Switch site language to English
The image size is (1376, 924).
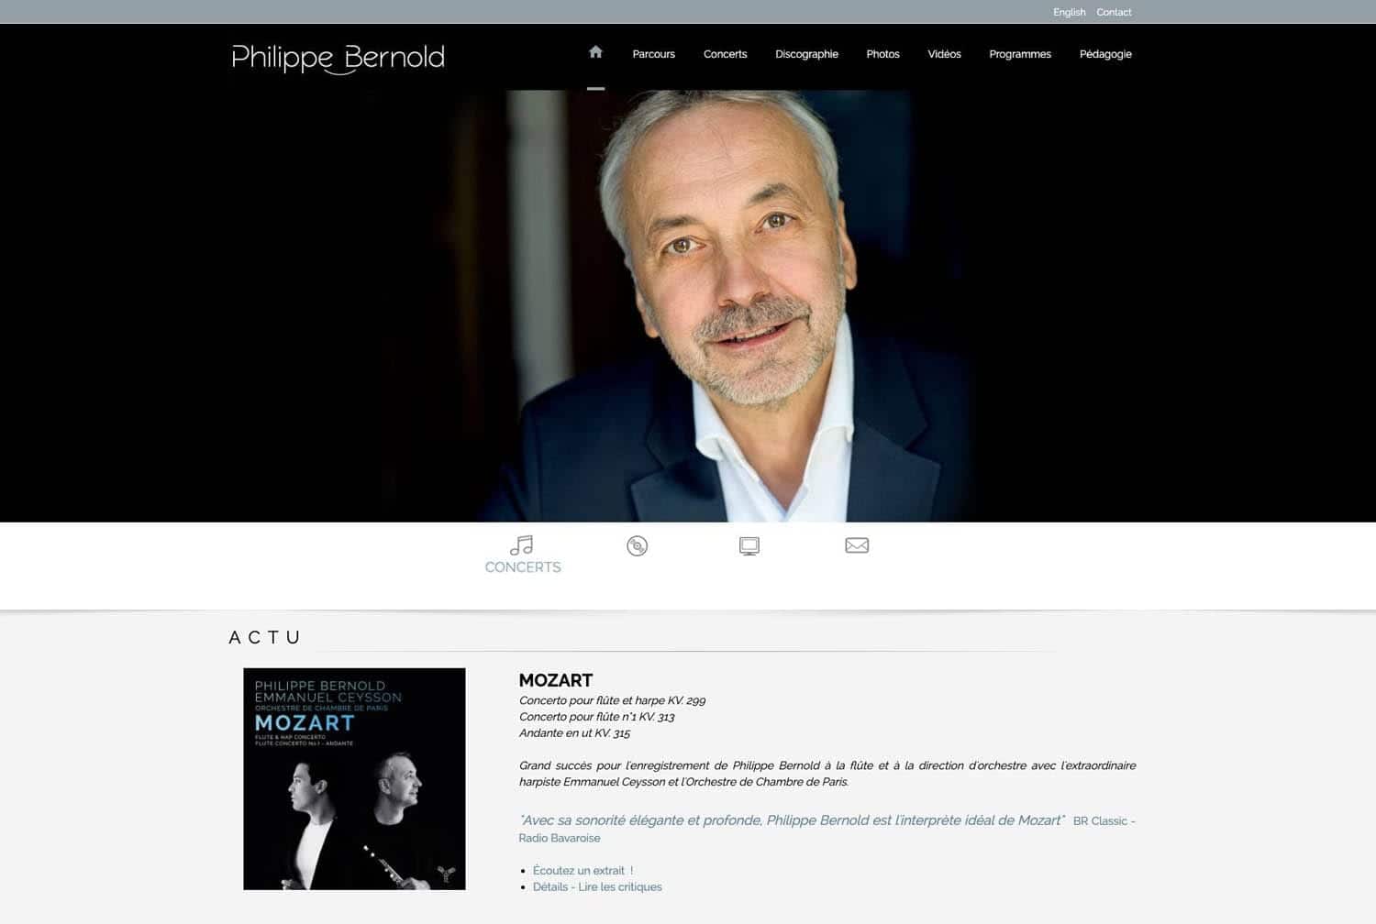pyautogui.click(x=1069, y=12)
